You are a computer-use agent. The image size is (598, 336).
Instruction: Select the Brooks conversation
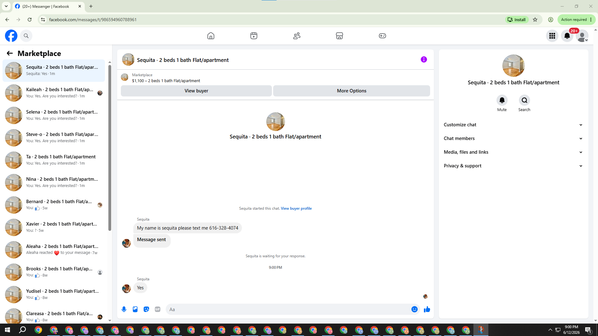point(54,272)
